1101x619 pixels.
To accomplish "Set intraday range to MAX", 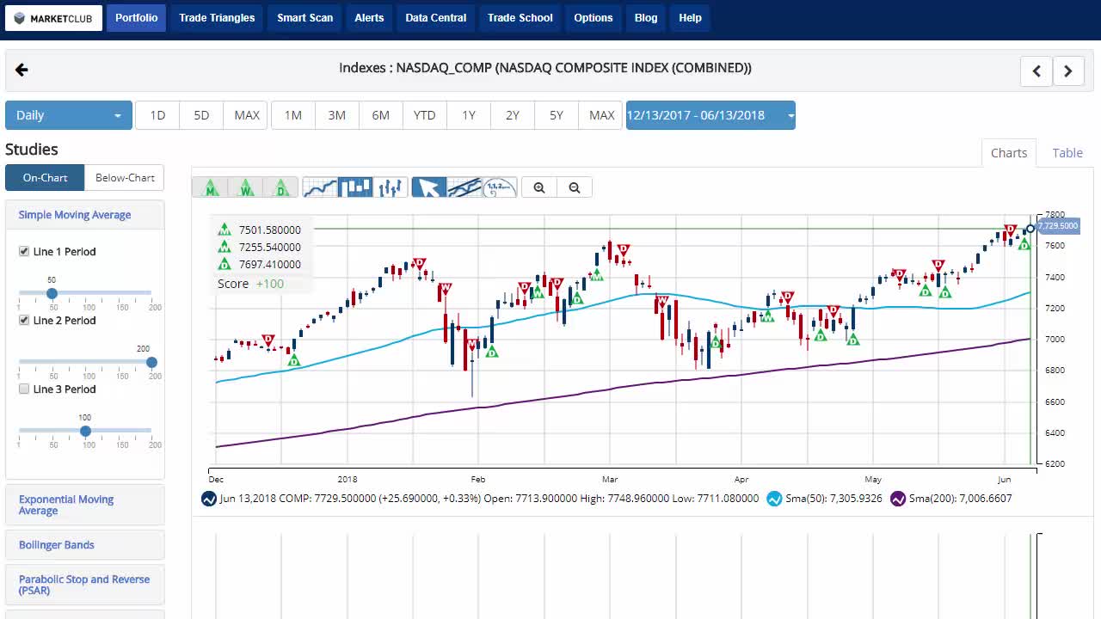I will (247, 115).
